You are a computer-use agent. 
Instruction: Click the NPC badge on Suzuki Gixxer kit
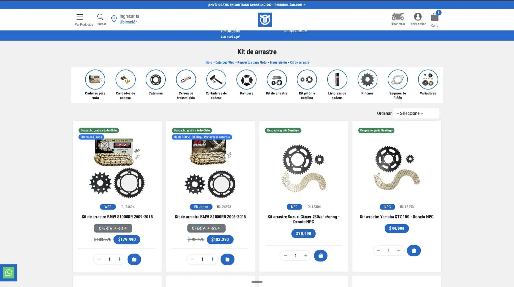point(294,207)
